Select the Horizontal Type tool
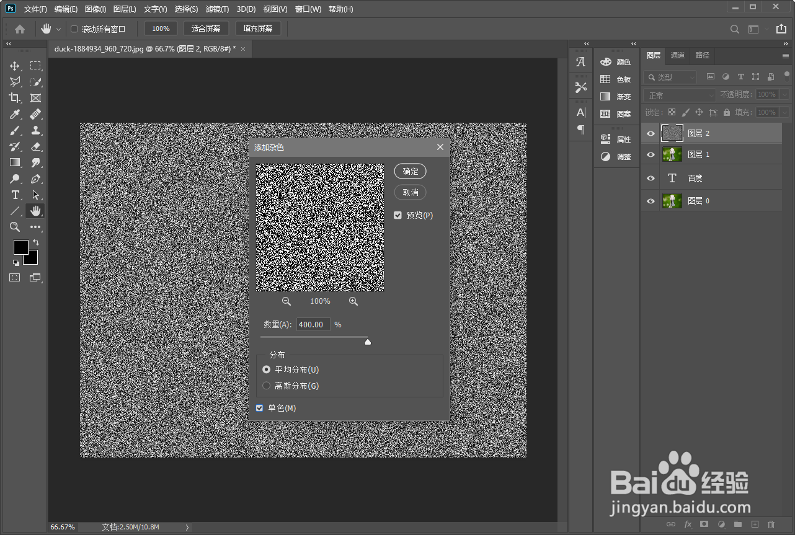Image resolution: width=795 pixels, height=535 pixels. pyautogui.click(x=15, y=195)
